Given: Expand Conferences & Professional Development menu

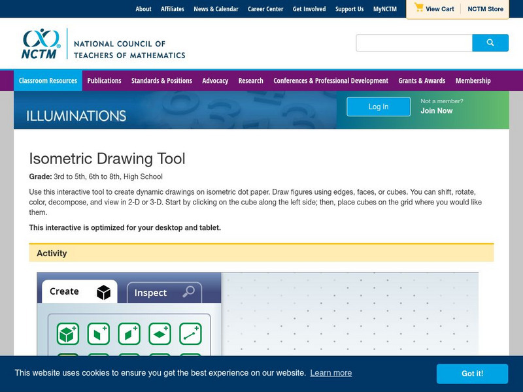Looking at the screenshot, I should click(x=331, y=81).
